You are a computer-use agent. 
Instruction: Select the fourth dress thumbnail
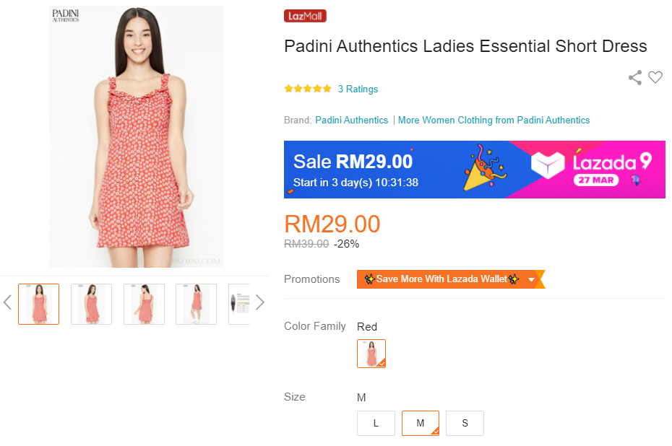(x=196, y=304)
